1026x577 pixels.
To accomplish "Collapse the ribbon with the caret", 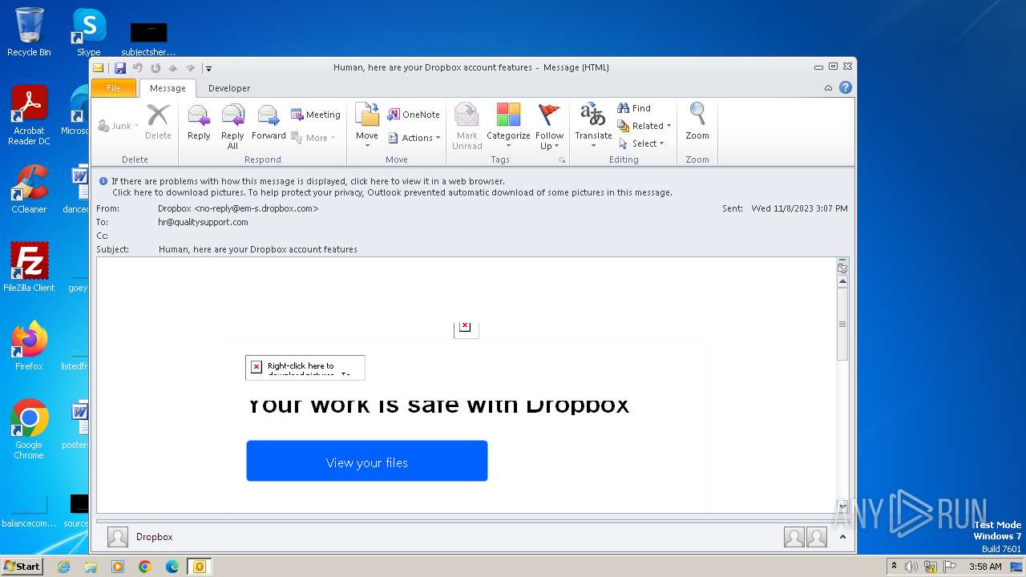I will pos(828,88).
